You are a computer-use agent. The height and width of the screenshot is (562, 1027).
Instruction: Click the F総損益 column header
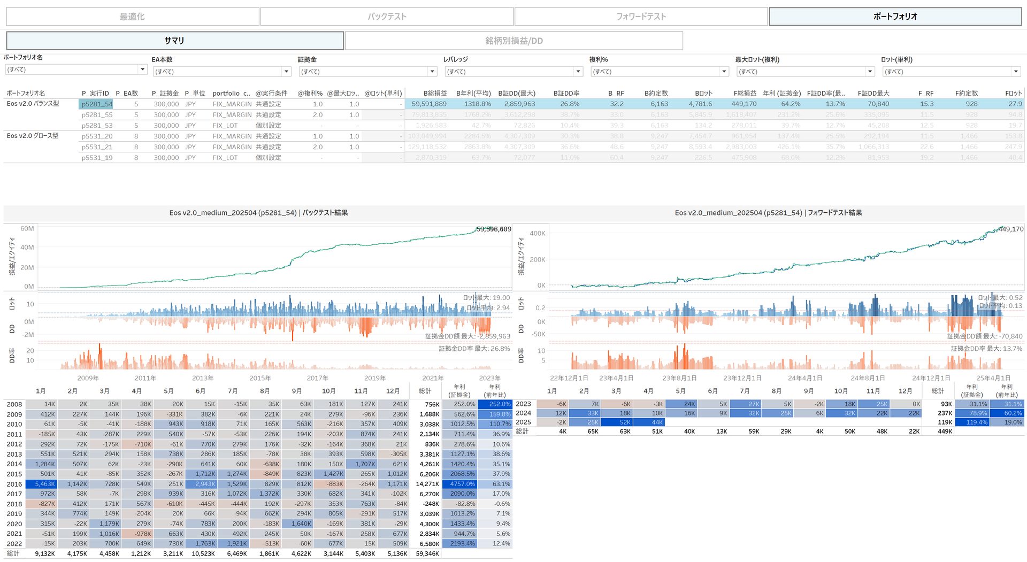[745, 93]
